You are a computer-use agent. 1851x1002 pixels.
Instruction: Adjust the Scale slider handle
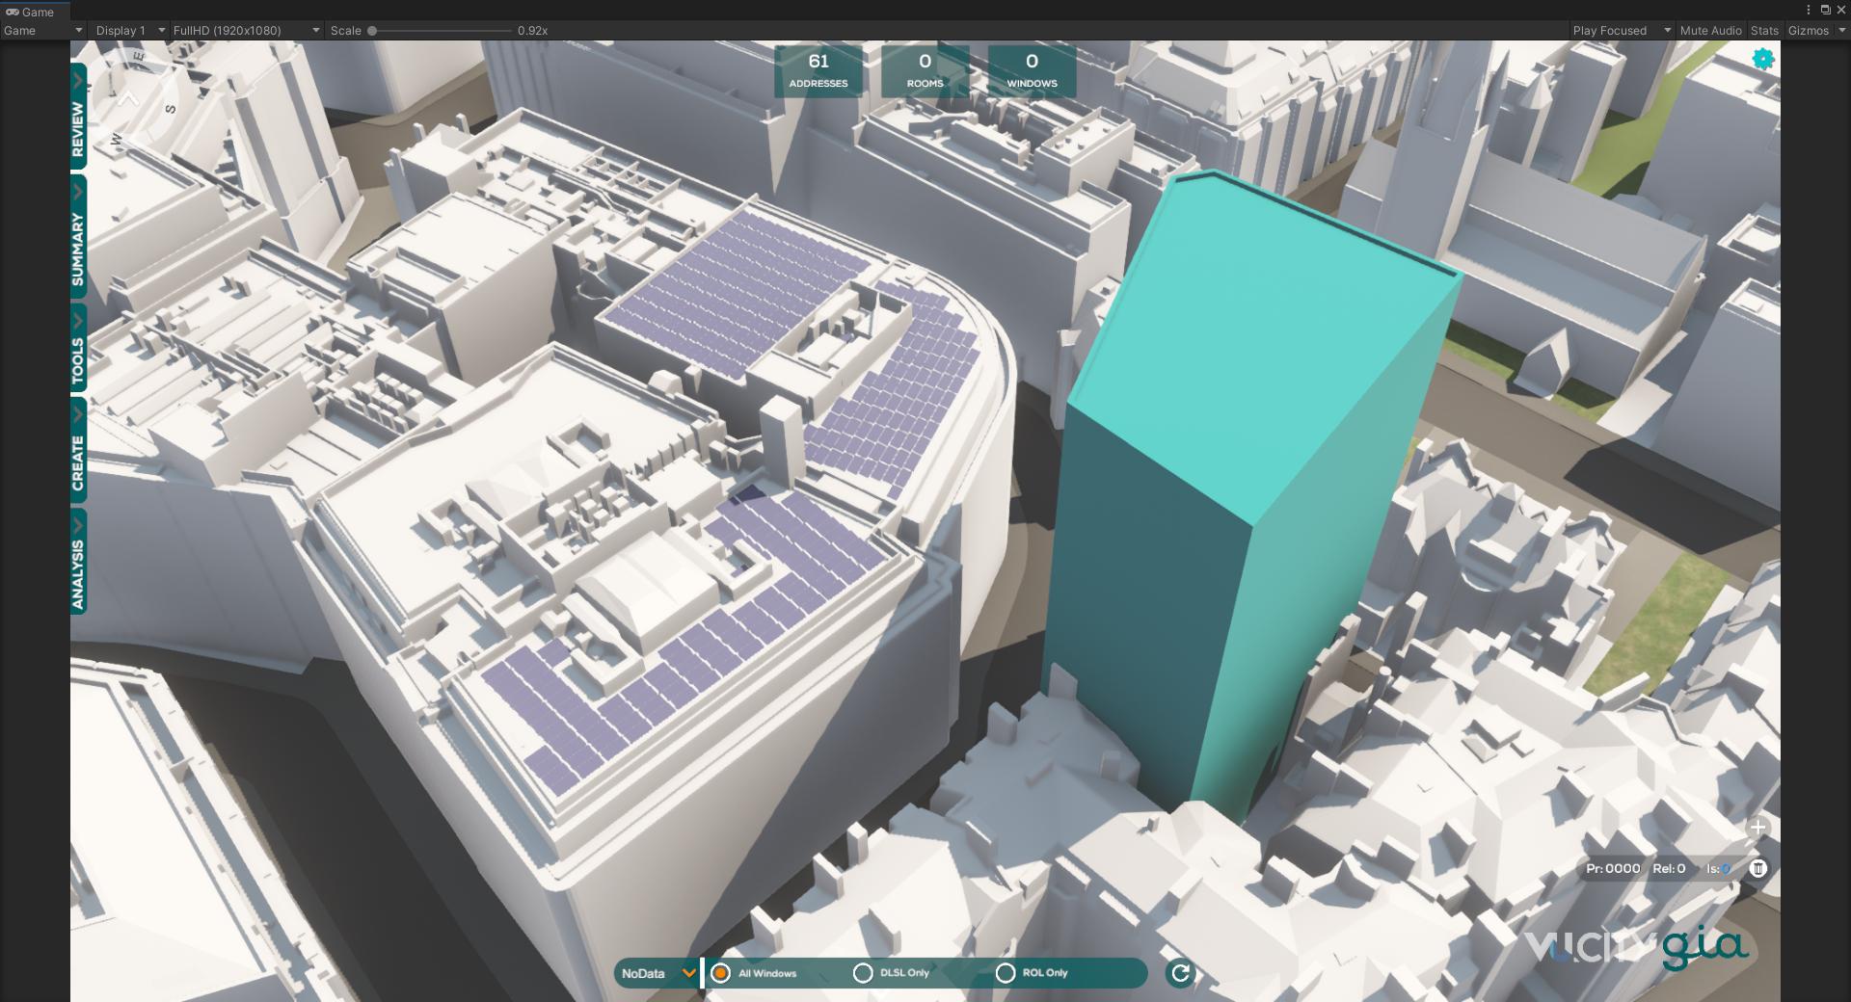372,31
